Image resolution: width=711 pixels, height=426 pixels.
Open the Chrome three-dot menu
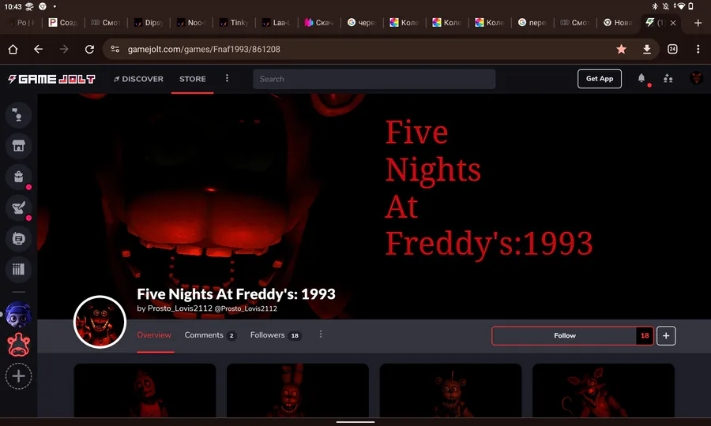tap(698, 50)
